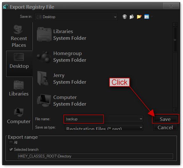
Task: Open the Save as type dropdown
Action: tap(141, 128)
